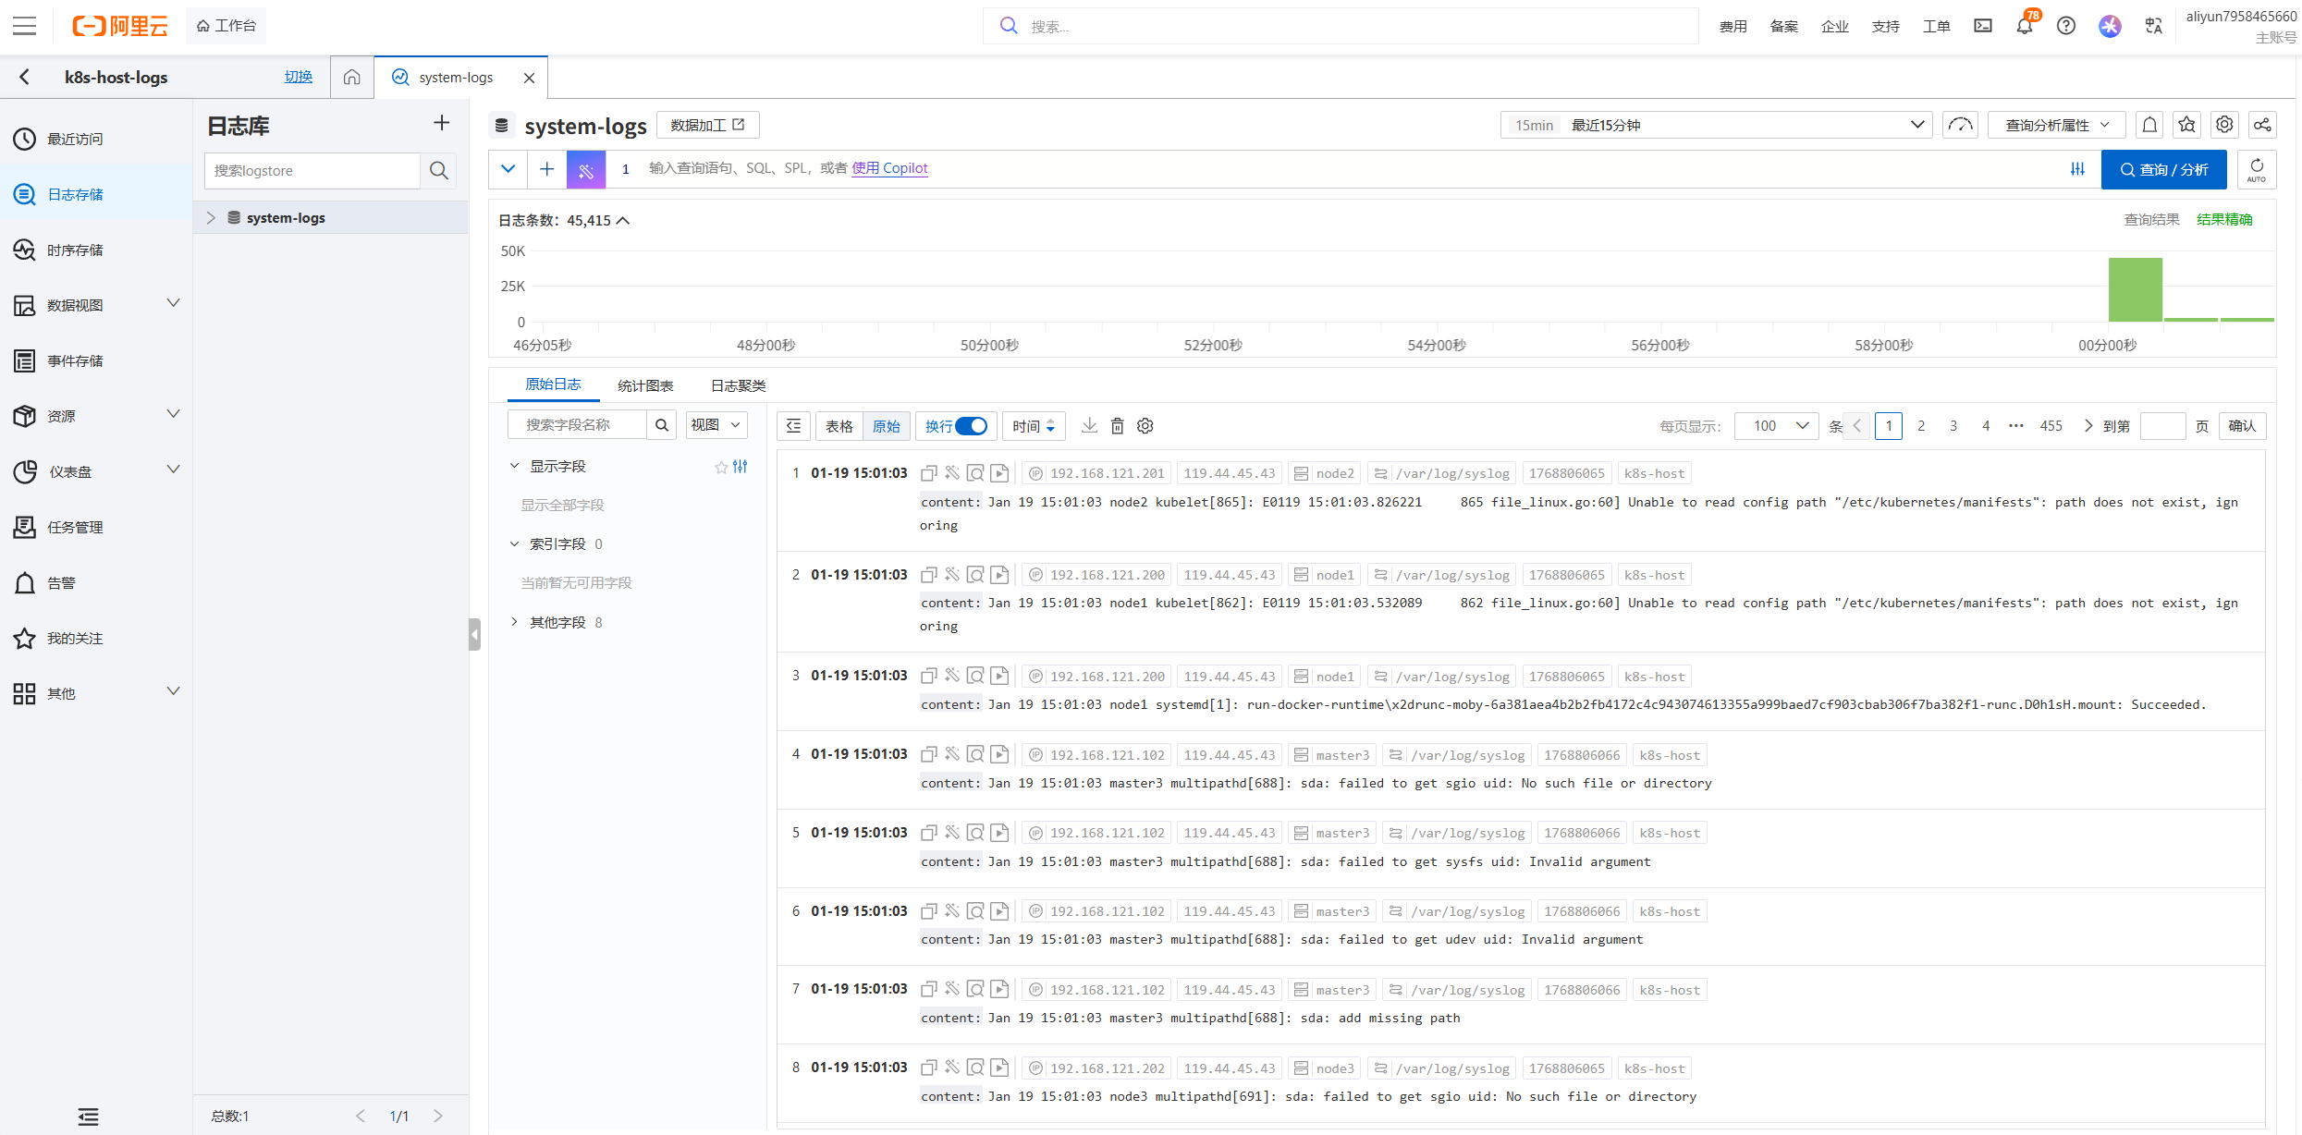
Task: Switch to 表格 table view mode
Action: [839, 426]
